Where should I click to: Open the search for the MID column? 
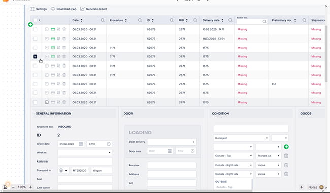195,20
